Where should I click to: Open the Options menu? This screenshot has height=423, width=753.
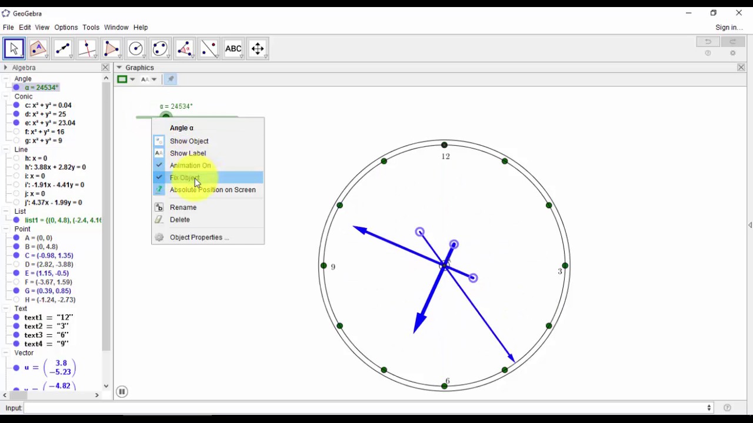66,28
